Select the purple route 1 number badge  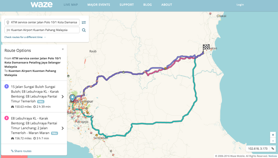(x=7, y=87)
